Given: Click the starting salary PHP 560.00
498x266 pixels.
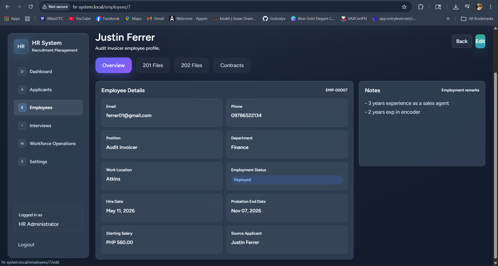Looking at the screenshot, I should point(119,242).
